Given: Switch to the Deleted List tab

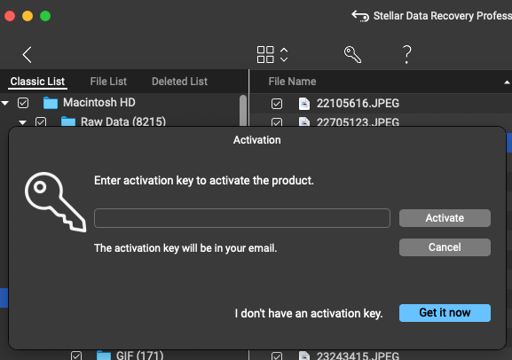Looking at the screenshot, I should [179, 82].
